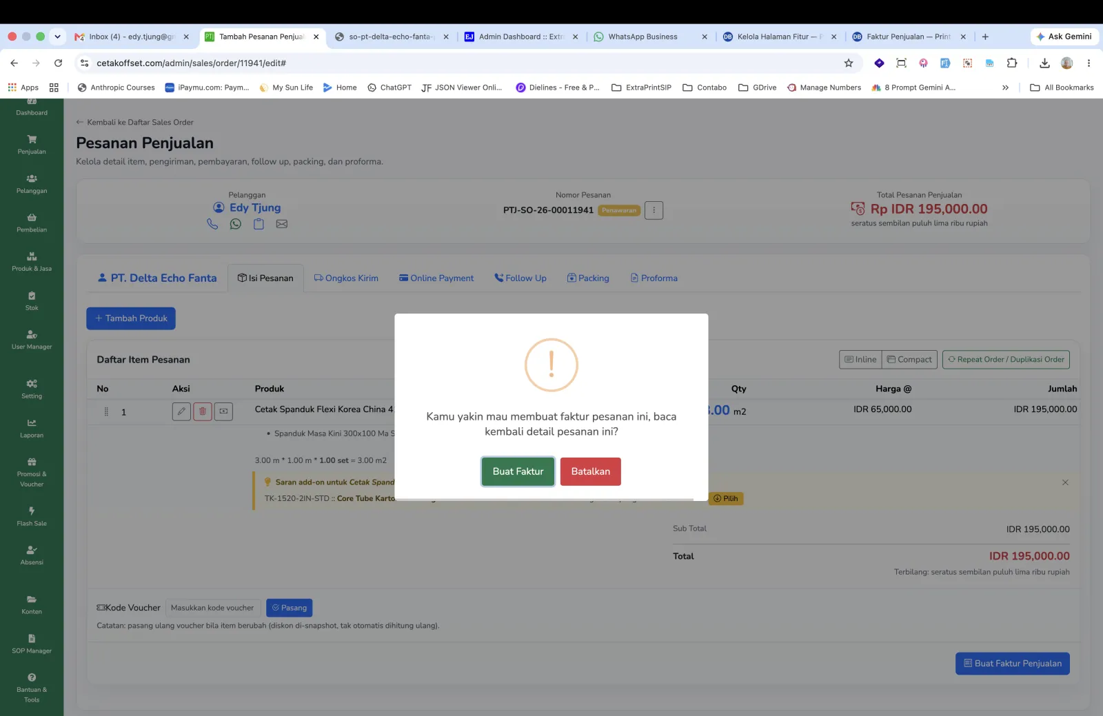This screenshot has height=716, width=1103.
Task: Open Produk & Jasa sidebar section
Action: 32,262
